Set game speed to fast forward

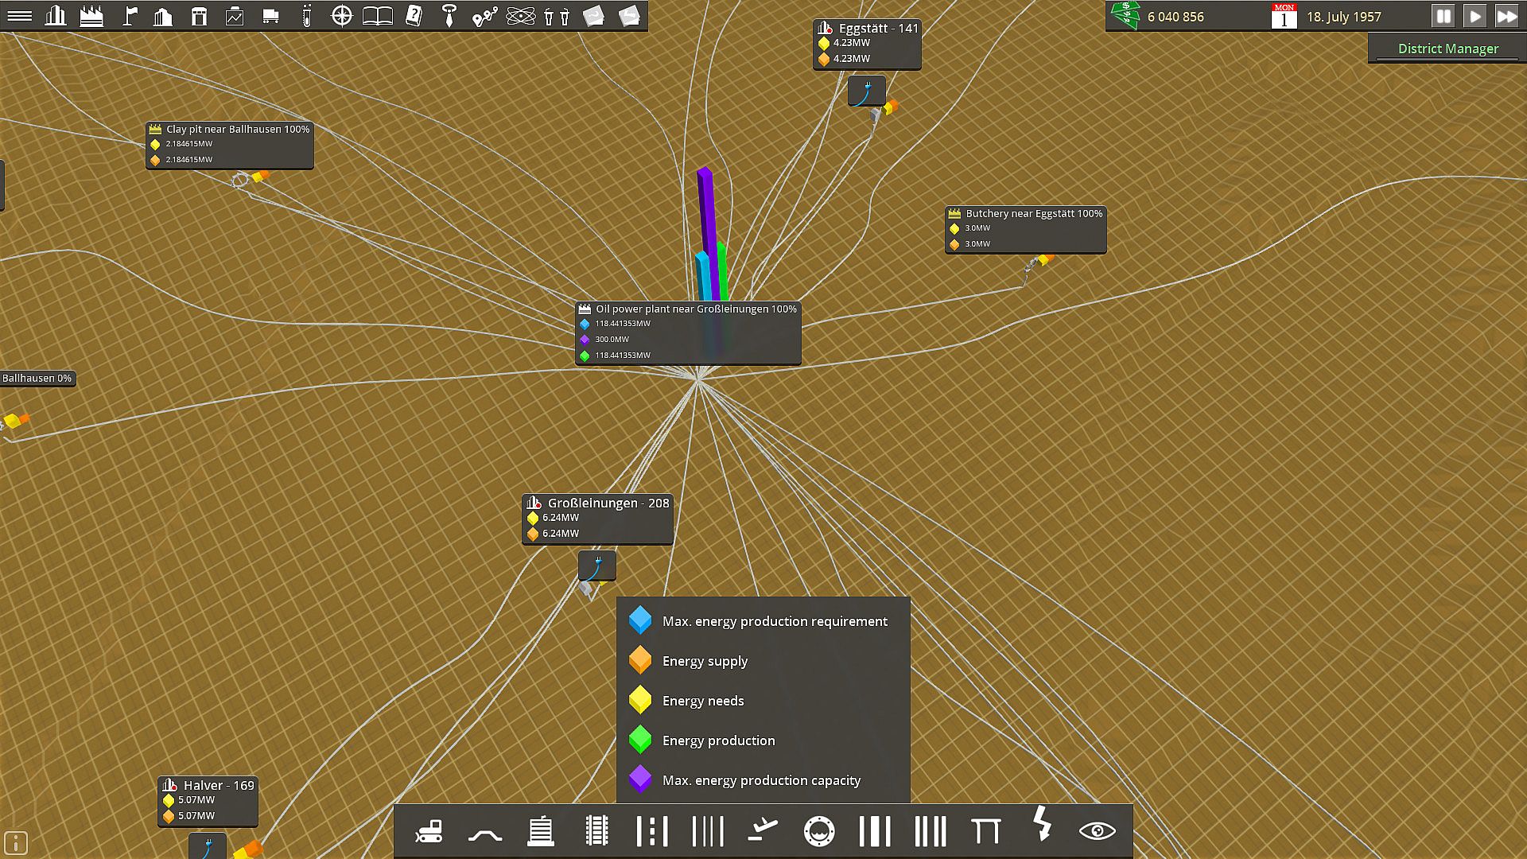click(x=1506, y=16)
